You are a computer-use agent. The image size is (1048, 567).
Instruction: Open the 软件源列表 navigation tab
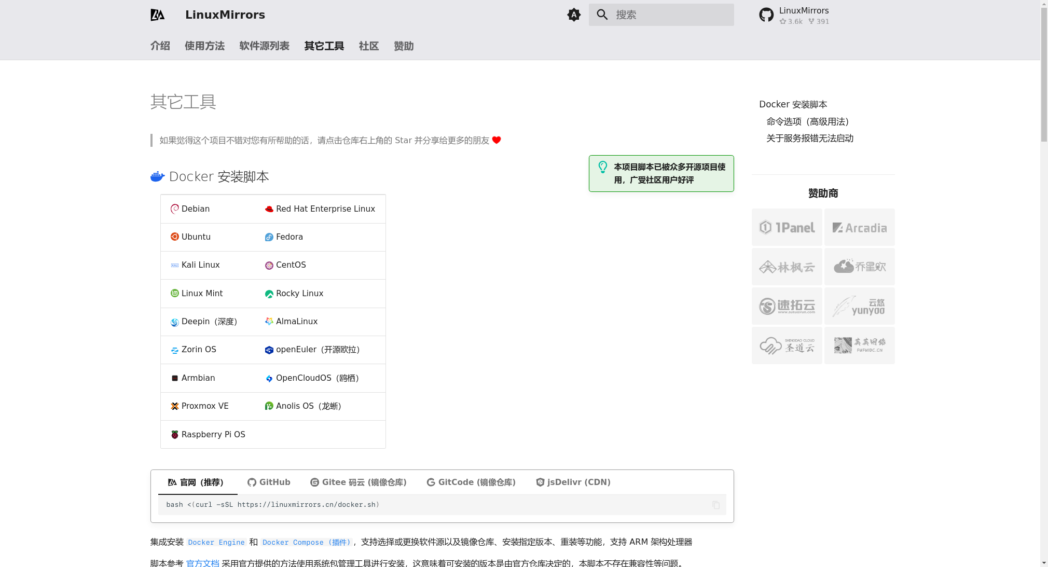(x=264, y=46)
